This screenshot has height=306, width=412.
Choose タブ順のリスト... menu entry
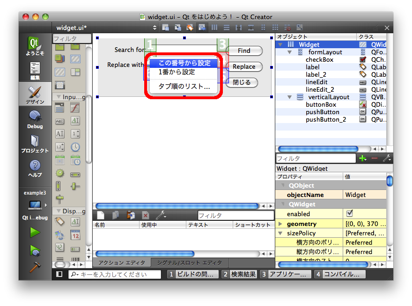click(x=184, y=87)
